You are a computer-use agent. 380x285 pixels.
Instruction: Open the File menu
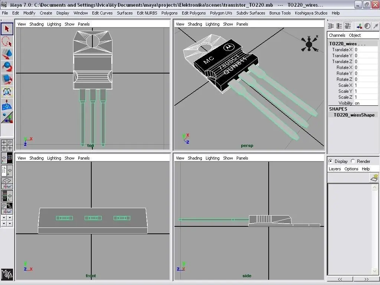(5, 13)
